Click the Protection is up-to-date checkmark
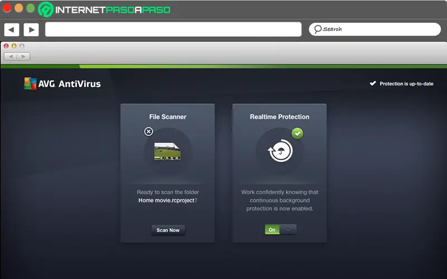This screenshot has width=447, height=279. (x=373, y=83)
